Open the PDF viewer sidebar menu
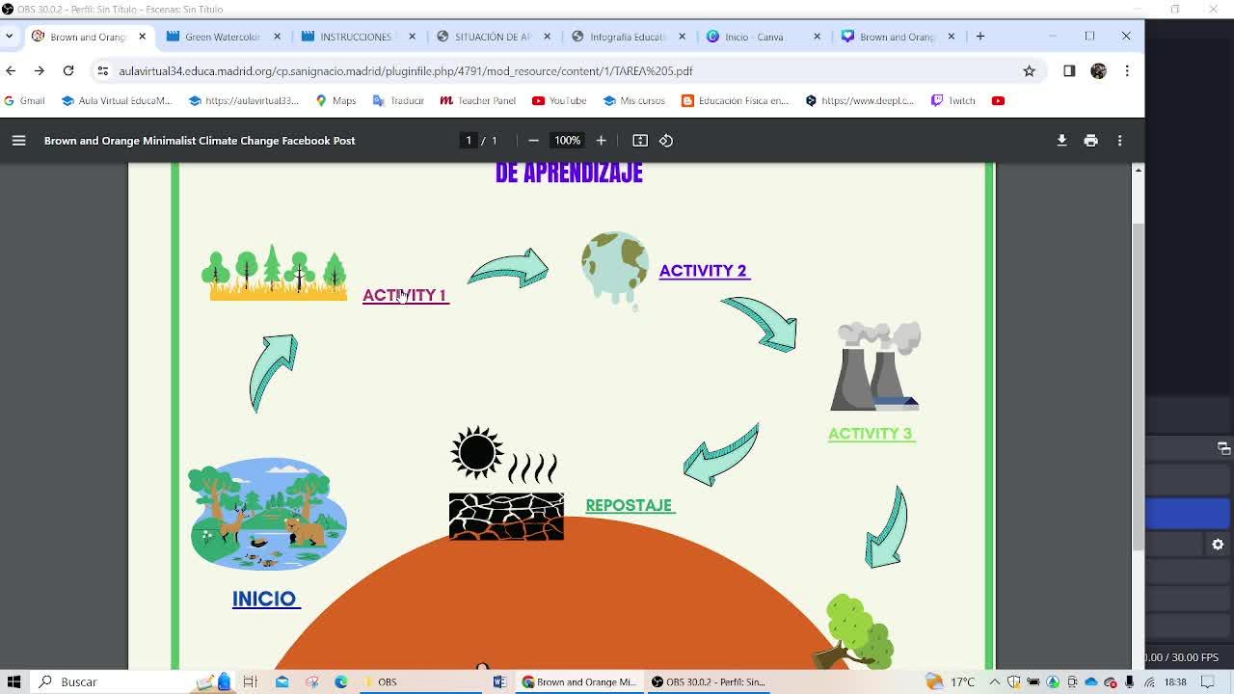The width and height of the screenshot is (1234, 694). pos(18,141)
